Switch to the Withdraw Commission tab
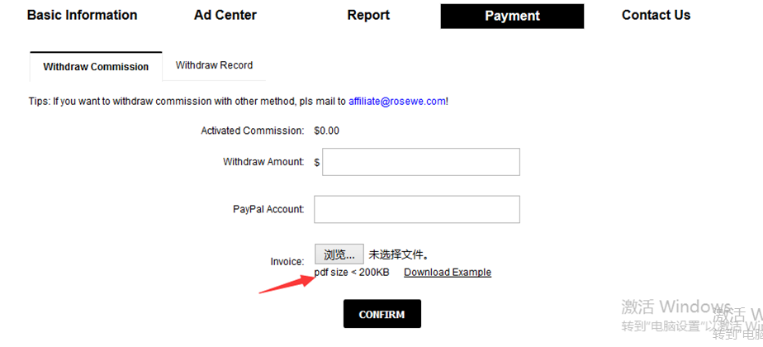This screenshot has width=763, height=347. 96,66
